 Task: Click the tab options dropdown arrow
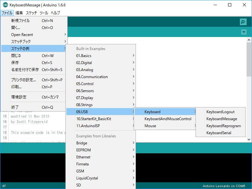tap(244, 32)
